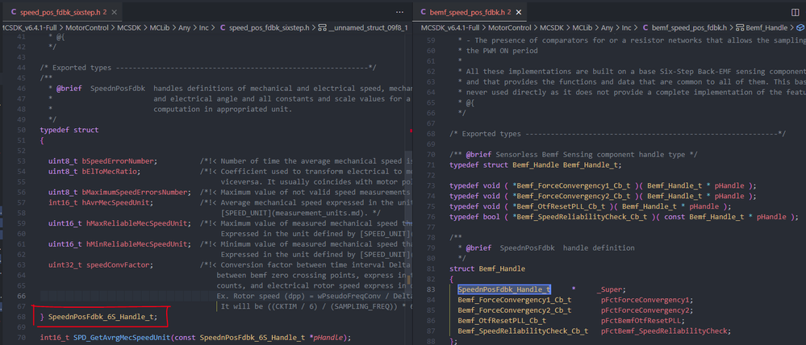Click the highlighted SpeednPosFdbk_Handle_t type
This screenshot has height=345, width=806.
coord(504,289)
